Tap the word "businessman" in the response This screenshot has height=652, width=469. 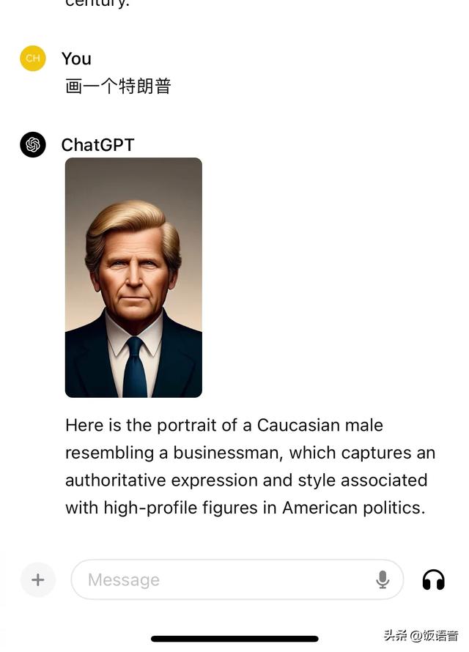click(228, 453)
